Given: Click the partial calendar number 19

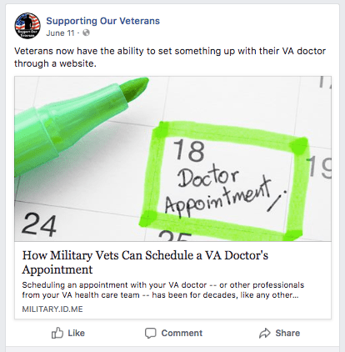Looking at the screenshot, I should click(x=319, y=167).
